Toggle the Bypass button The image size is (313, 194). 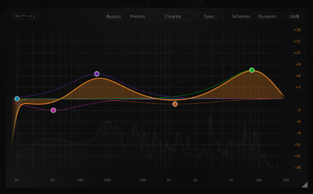click(x=114, y=16)
